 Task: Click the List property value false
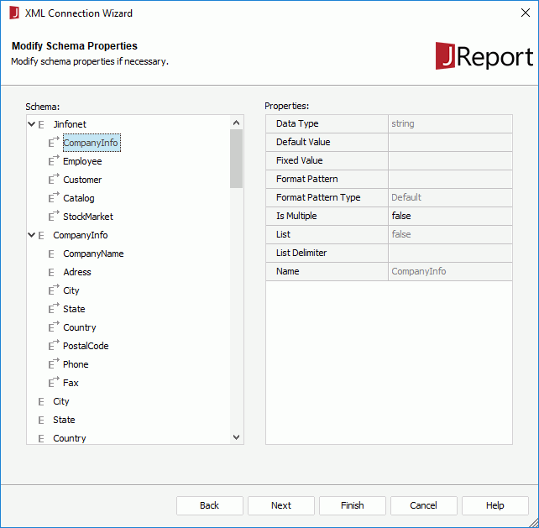[450, 234]
